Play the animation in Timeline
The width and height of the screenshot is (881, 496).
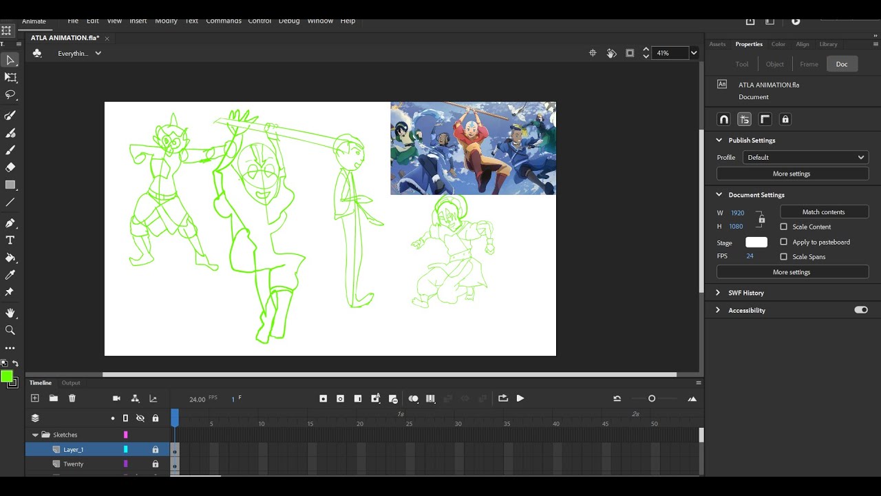click(x=520, y=398)
